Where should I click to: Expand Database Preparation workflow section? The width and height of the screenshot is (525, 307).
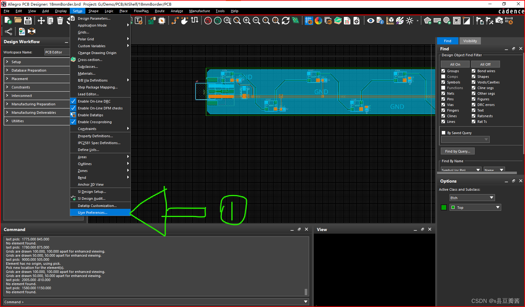(7, 70)
